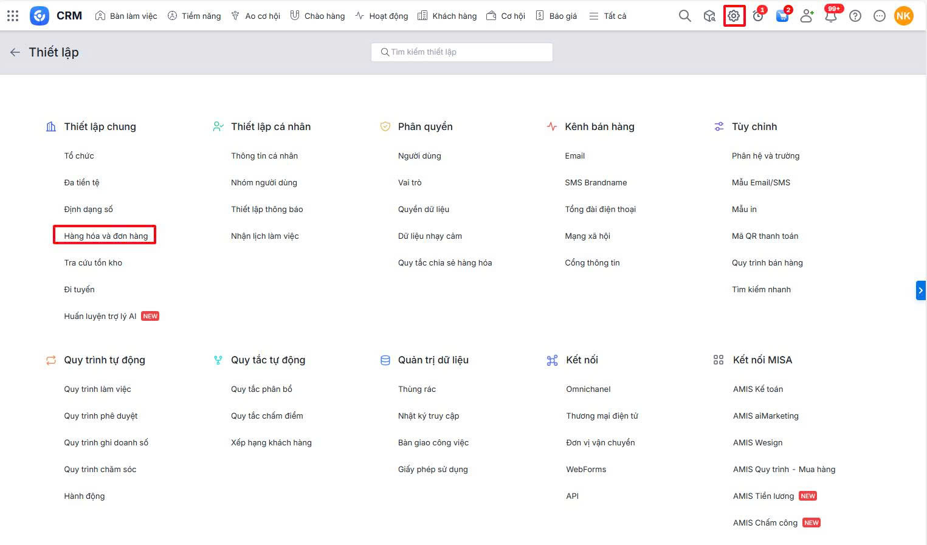Open Hàng hóa và đơn hàng settings
The image size is (927, 545).
point(106,236)
